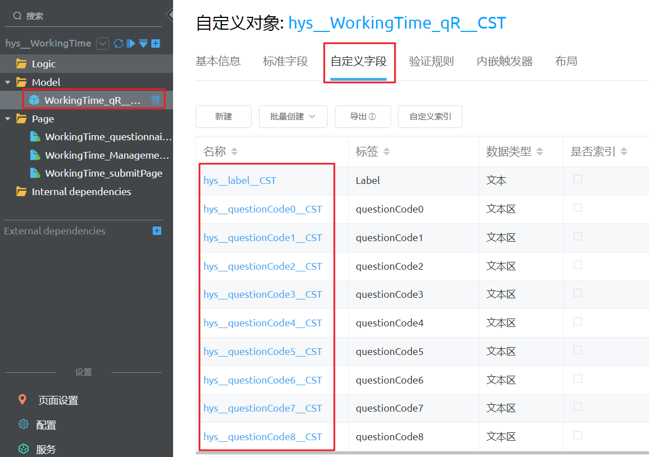Switch to the 标准字段 tab

[x=285, y=61]
